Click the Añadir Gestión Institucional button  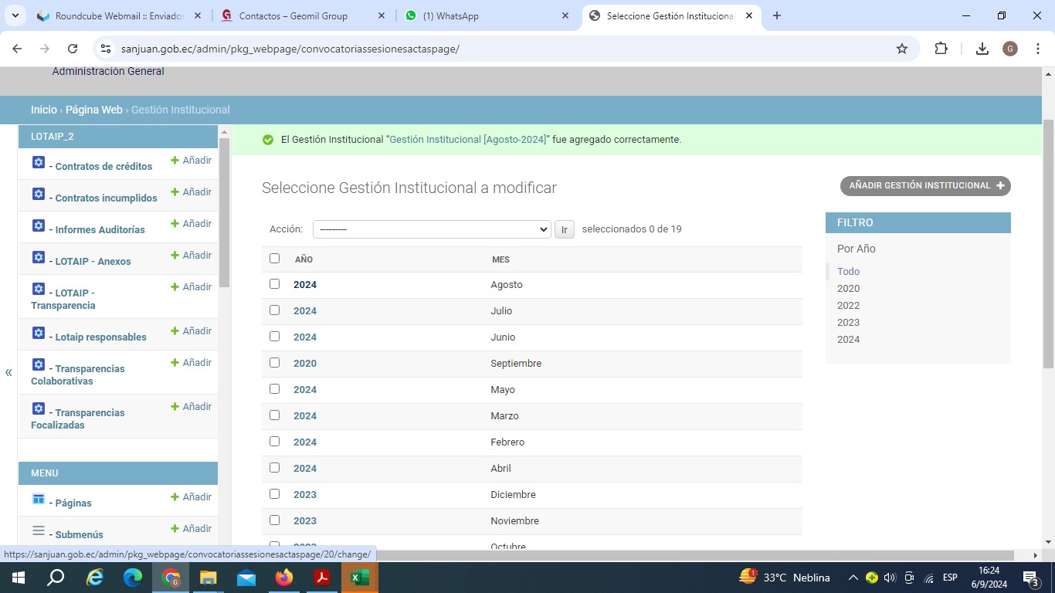pos(925,186)
